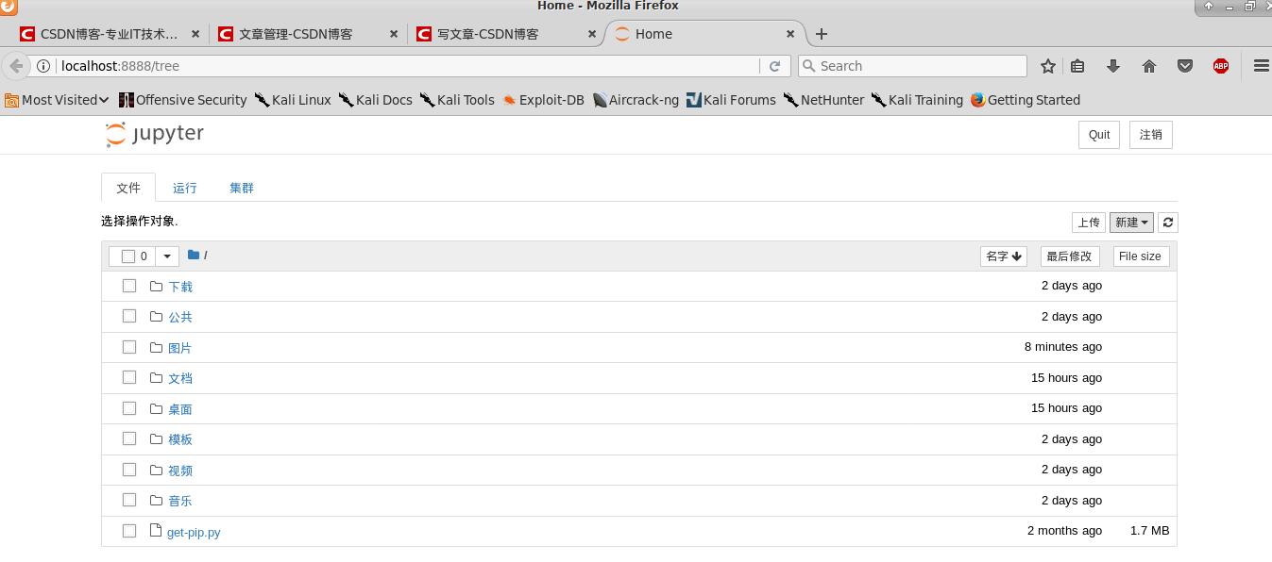This screenshot has width=1272, height=562.
Task: Click the Jupyter logo
Action: [154, 133]
